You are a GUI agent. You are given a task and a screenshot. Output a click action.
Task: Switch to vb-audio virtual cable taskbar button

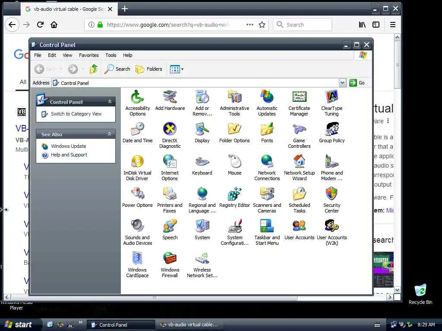tap(189, 325)
